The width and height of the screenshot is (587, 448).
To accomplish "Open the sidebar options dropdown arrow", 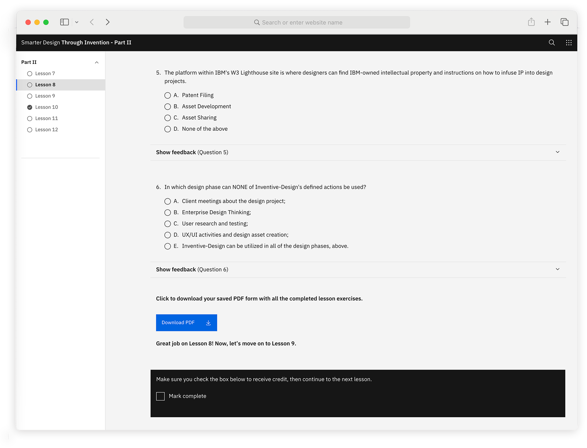I will click(x=77, y=22).
